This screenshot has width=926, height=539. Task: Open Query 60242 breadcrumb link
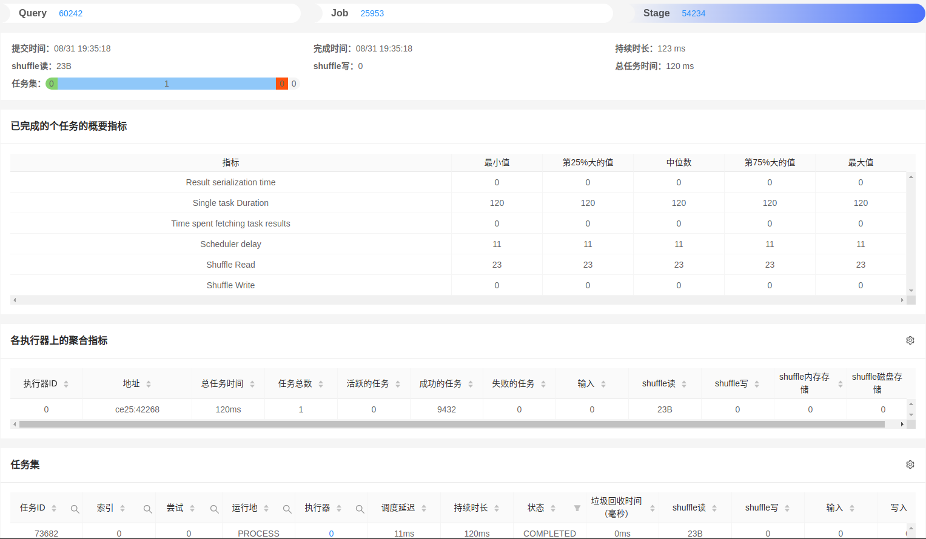click(x=70, y=13)
